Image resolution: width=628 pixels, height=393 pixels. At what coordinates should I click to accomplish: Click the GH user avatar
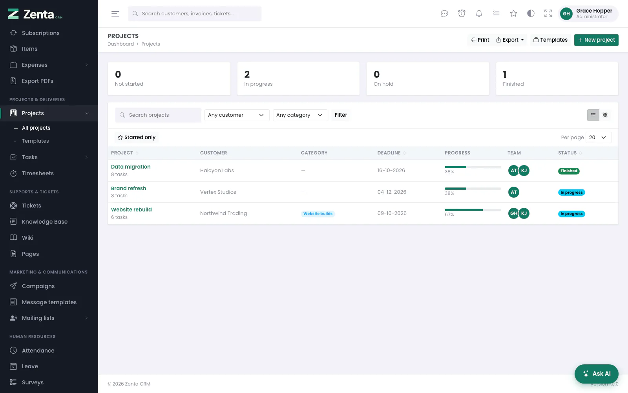coord(566,14)
